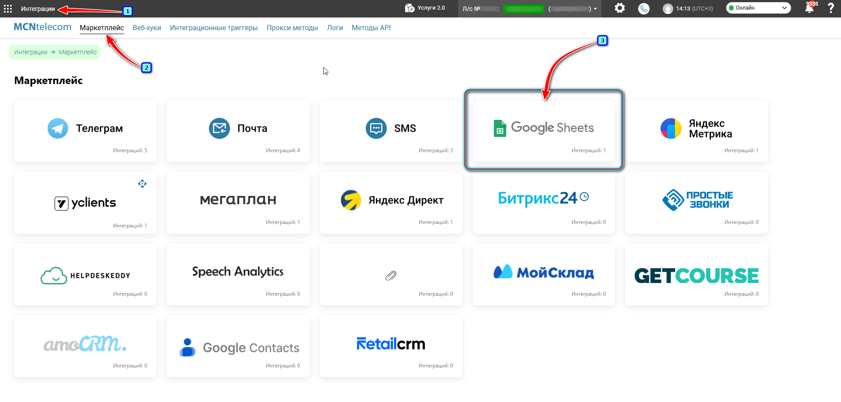841x402 pixels.
Task: Open the notifications bell icon
Action: click(809, 8)
